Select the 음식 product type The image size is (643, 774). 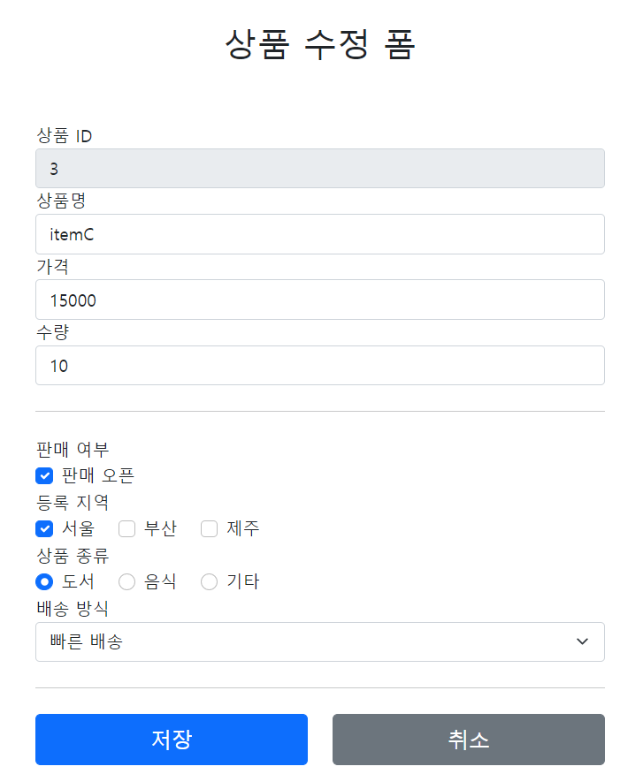pyautogui.click(x=126, y=581)
